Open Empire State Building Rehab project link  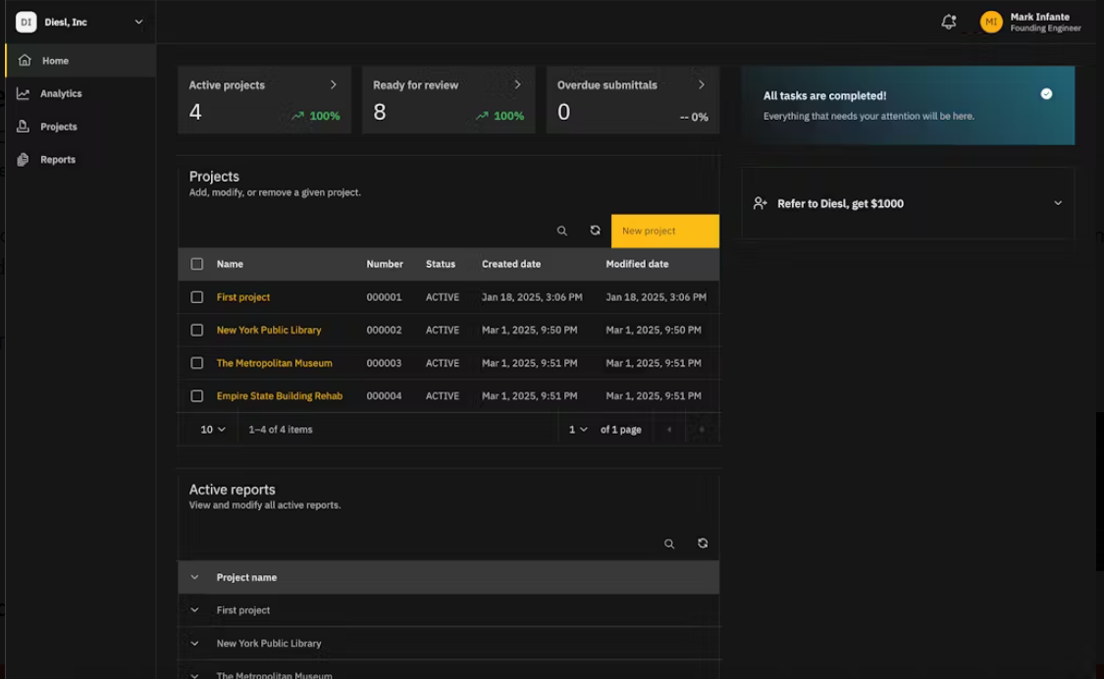[280, 396]
